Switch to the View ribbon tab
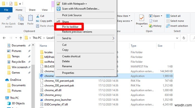 pyautogui.click(x=45, y=10)
